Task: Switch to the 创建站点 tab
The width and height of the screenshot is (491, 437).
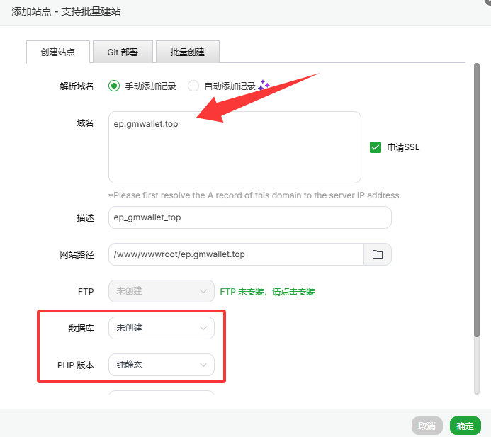Action: click(58, 52)
